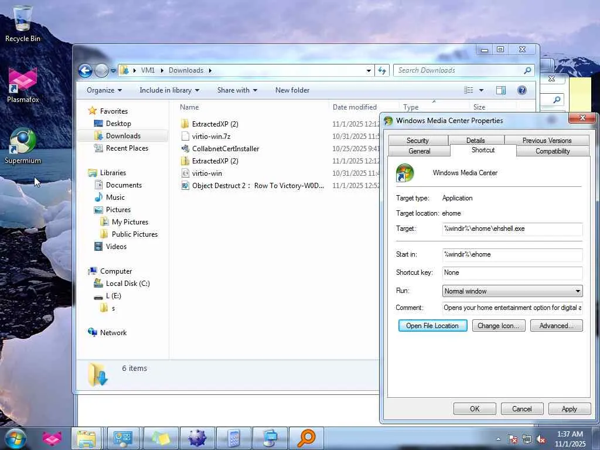Open the Organize dropdown menu

coord(104,90)
